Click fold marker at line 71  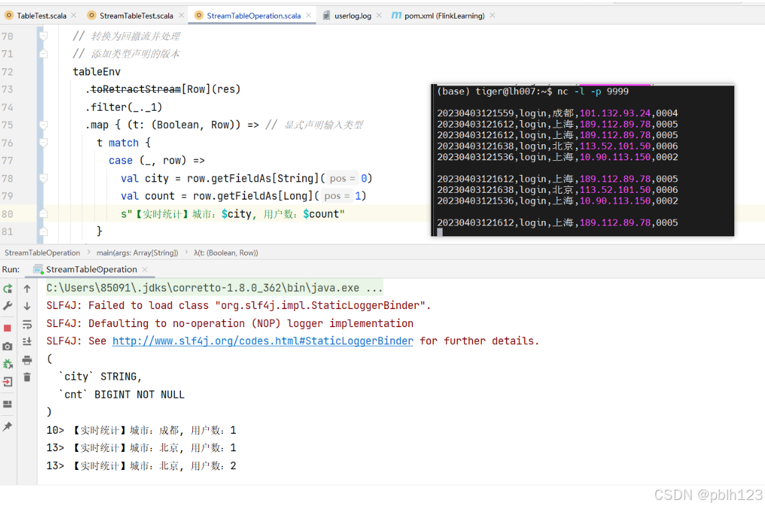tap(43, 53)
